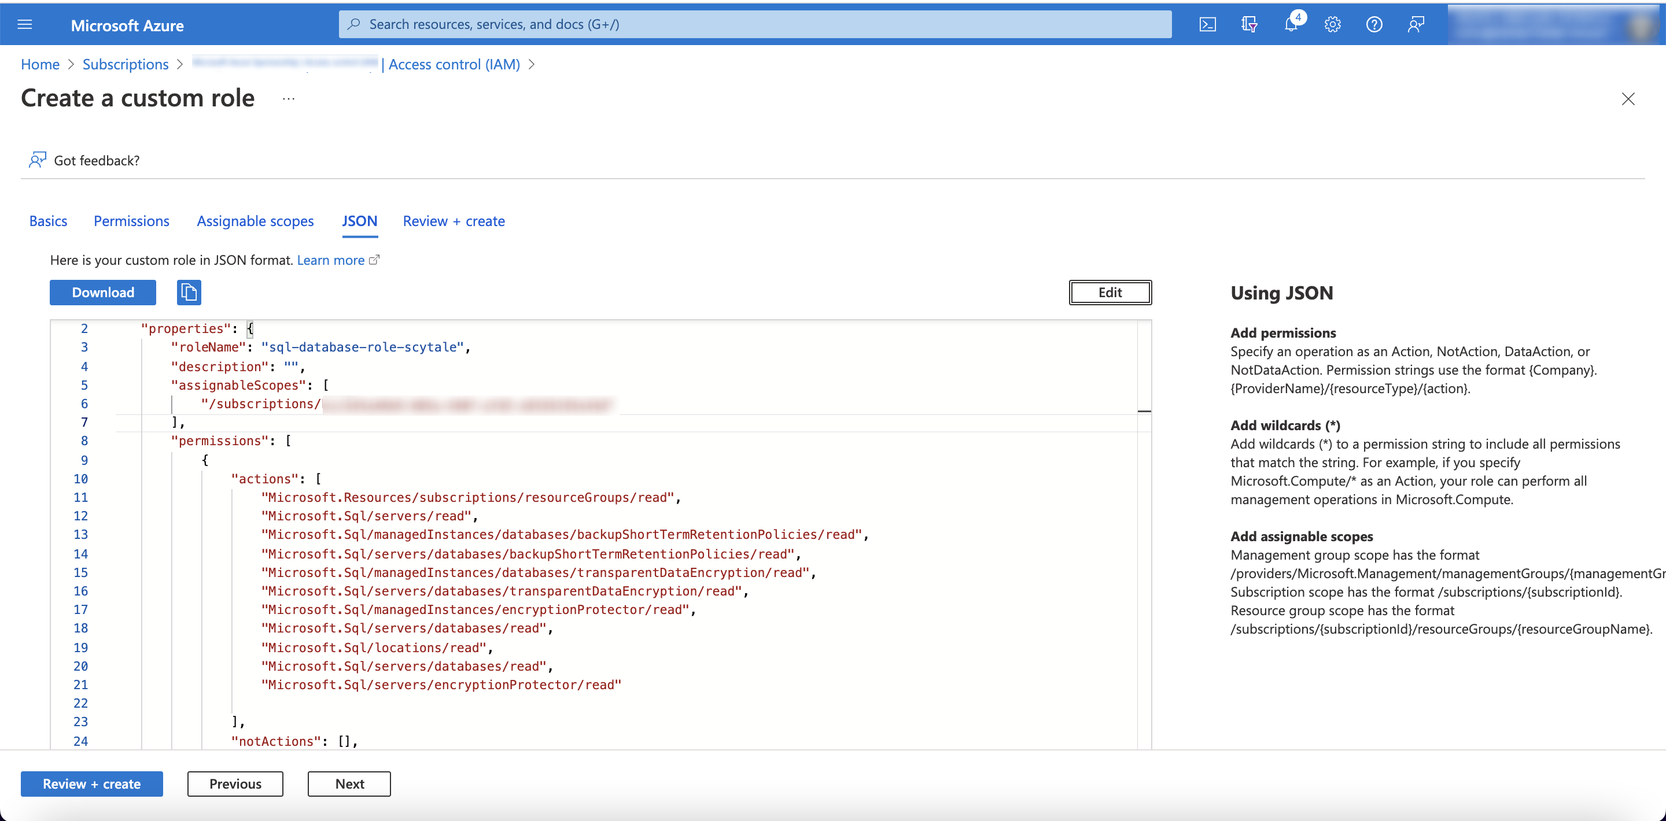Click the JSON editor vertical scrollbar
The width and height of the screenshot is (1666, 821).
tap(1144, 535)
